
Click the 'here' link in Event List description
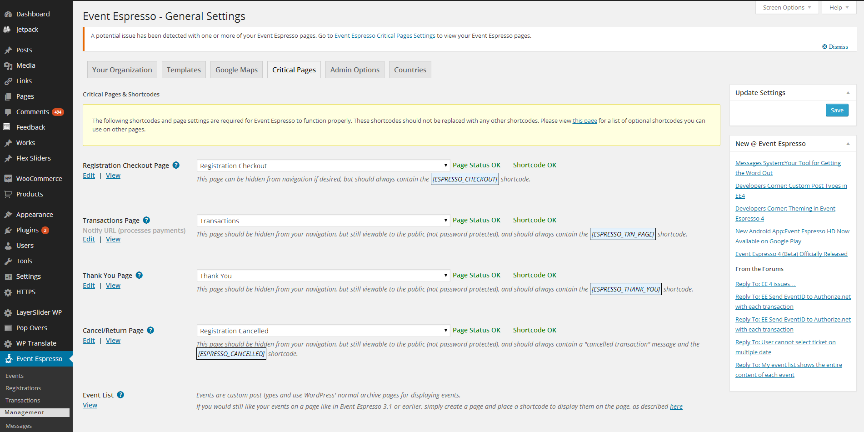(676, 407)
